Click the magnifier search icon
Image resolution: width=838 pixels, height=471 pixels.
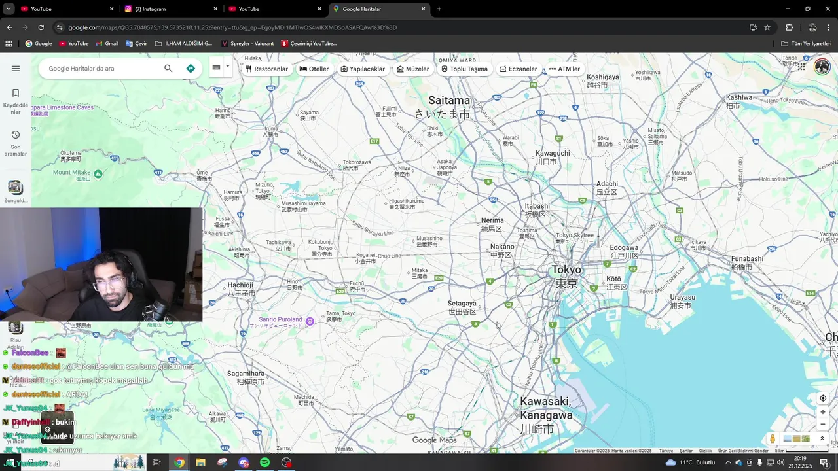[168, 69]
